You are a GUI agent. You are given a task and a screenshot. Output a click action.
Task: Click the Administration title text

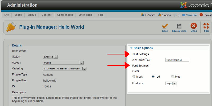coord(22,5)
